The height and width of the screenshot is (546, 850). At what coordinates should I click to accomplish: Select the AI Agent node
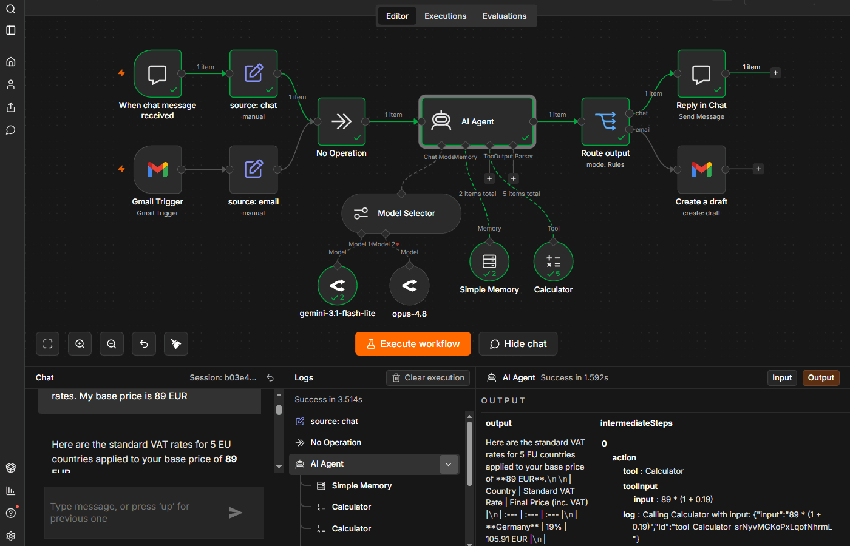(x=478, y=121)
